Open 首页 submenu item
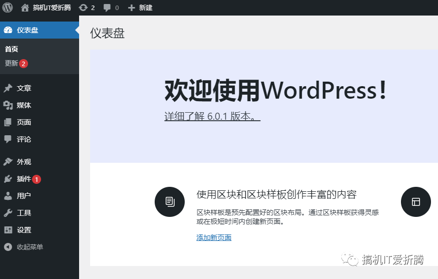Viewport: 438px width, 279px height. coord(12,49)
